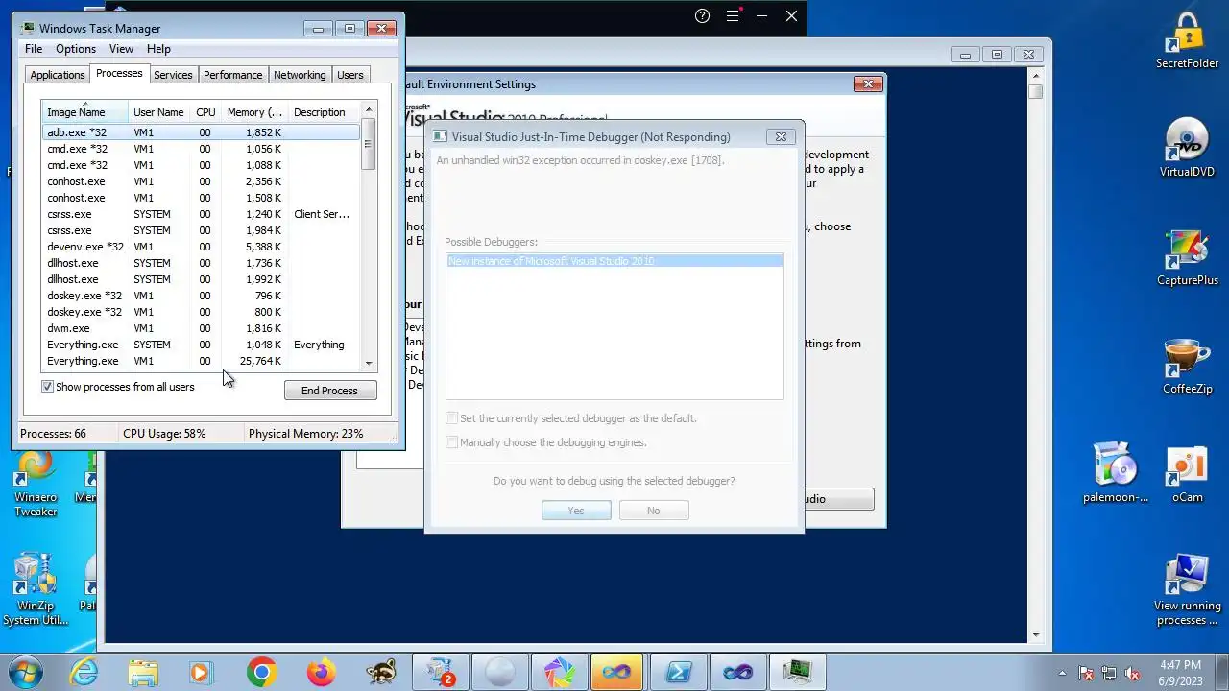1229x691 pixels.
Task: Open the media player taskbar icon
Action: pos(202,672)
